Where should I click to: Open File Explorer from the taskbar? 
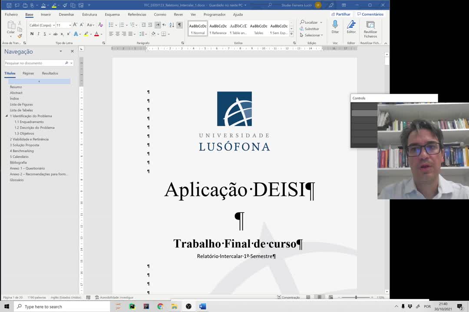(175, 306)
